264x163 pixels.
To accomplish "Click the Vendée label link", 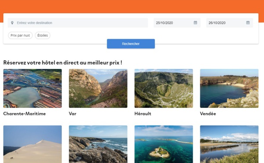I will [x=208, y=113].
